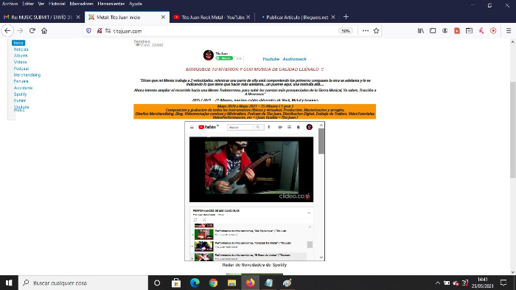Go to the Firefox home page icon

coord(44,31)
